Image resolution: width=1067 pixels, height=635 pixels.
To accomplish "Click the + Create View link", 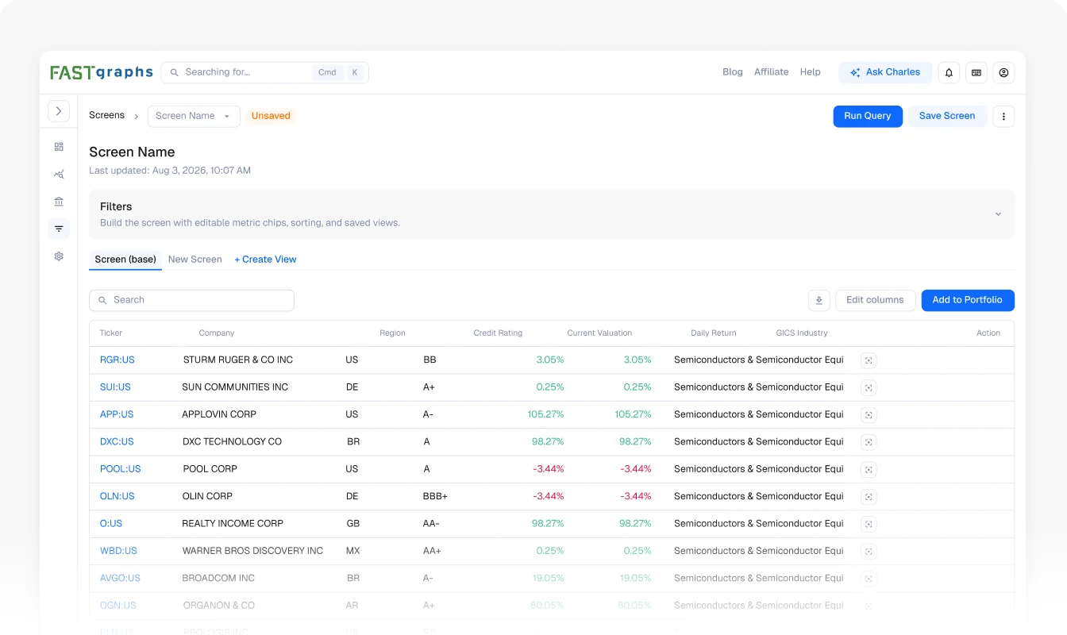I will (x=265, y=260).
